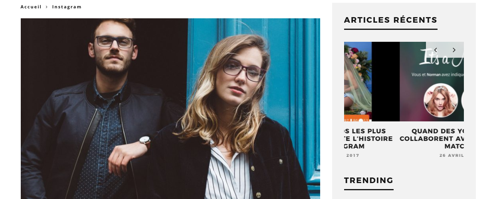Click the black panel between carousel slides
501x199 pixels.
click(386, 82)
